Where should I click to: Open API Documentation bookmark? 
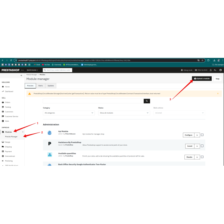71,65
